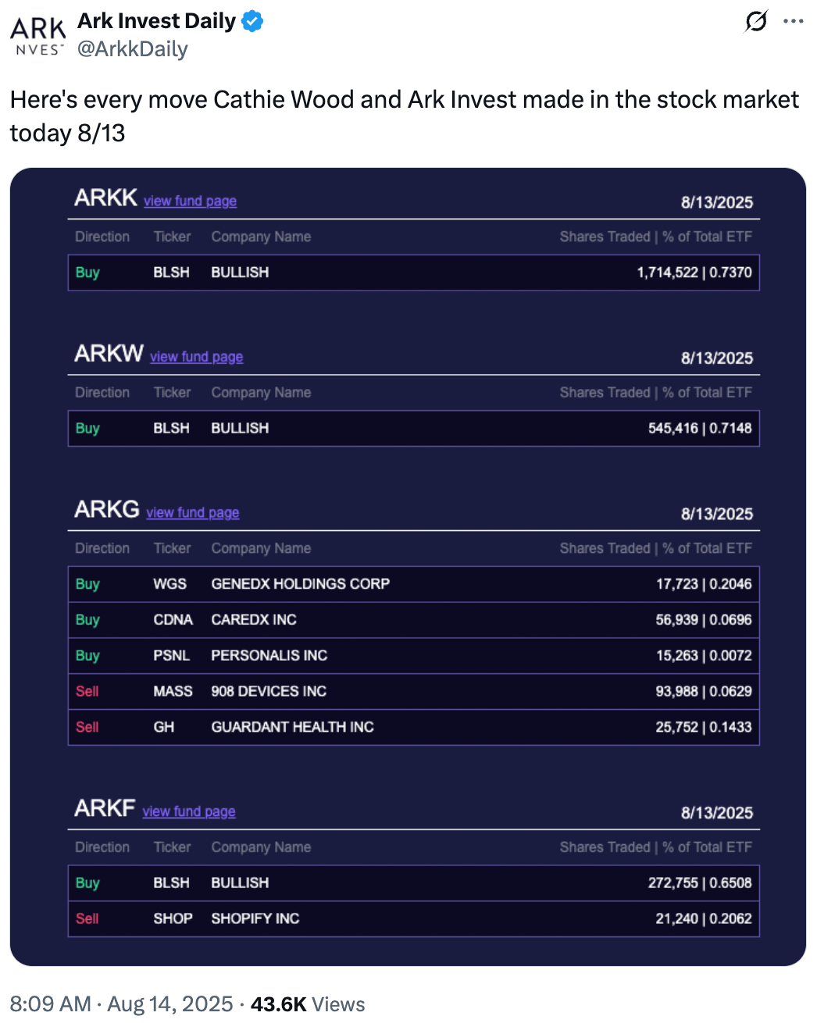Click the ARKK fund heading
The image size is (817, 1023).
[x=105, y=198]
